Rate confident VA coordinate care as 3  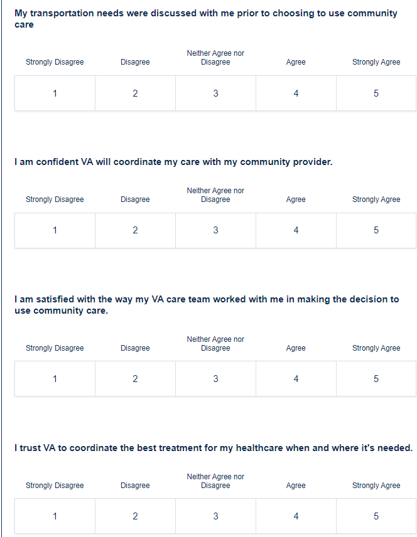pyautogui.click(x=215, y=230)
